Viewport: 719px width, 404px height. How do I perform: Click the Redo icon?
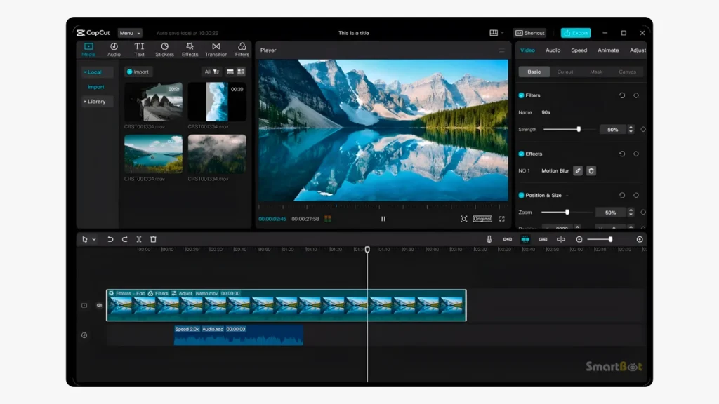pyautogui.click(x=125, y=239)
